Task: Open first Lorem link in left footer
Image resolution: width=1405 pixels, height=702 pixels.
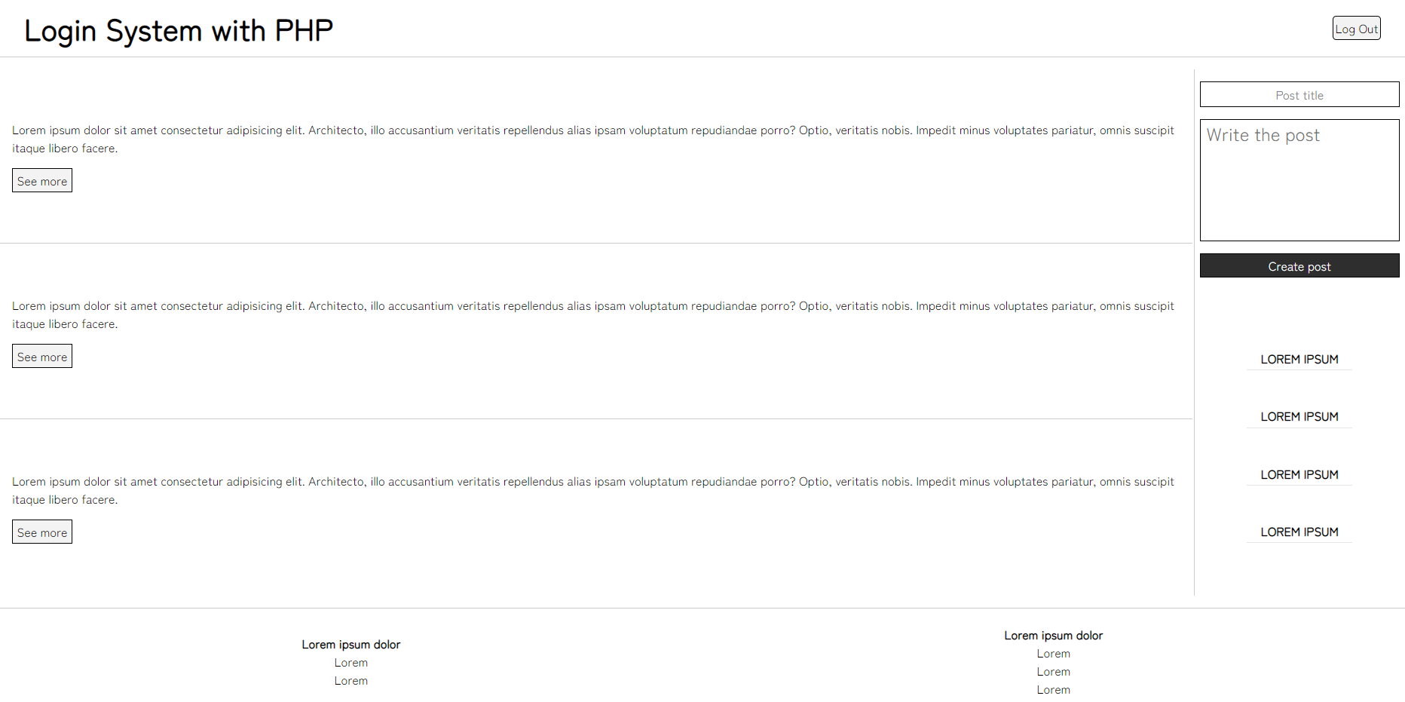Action: (x=351, y=663)
